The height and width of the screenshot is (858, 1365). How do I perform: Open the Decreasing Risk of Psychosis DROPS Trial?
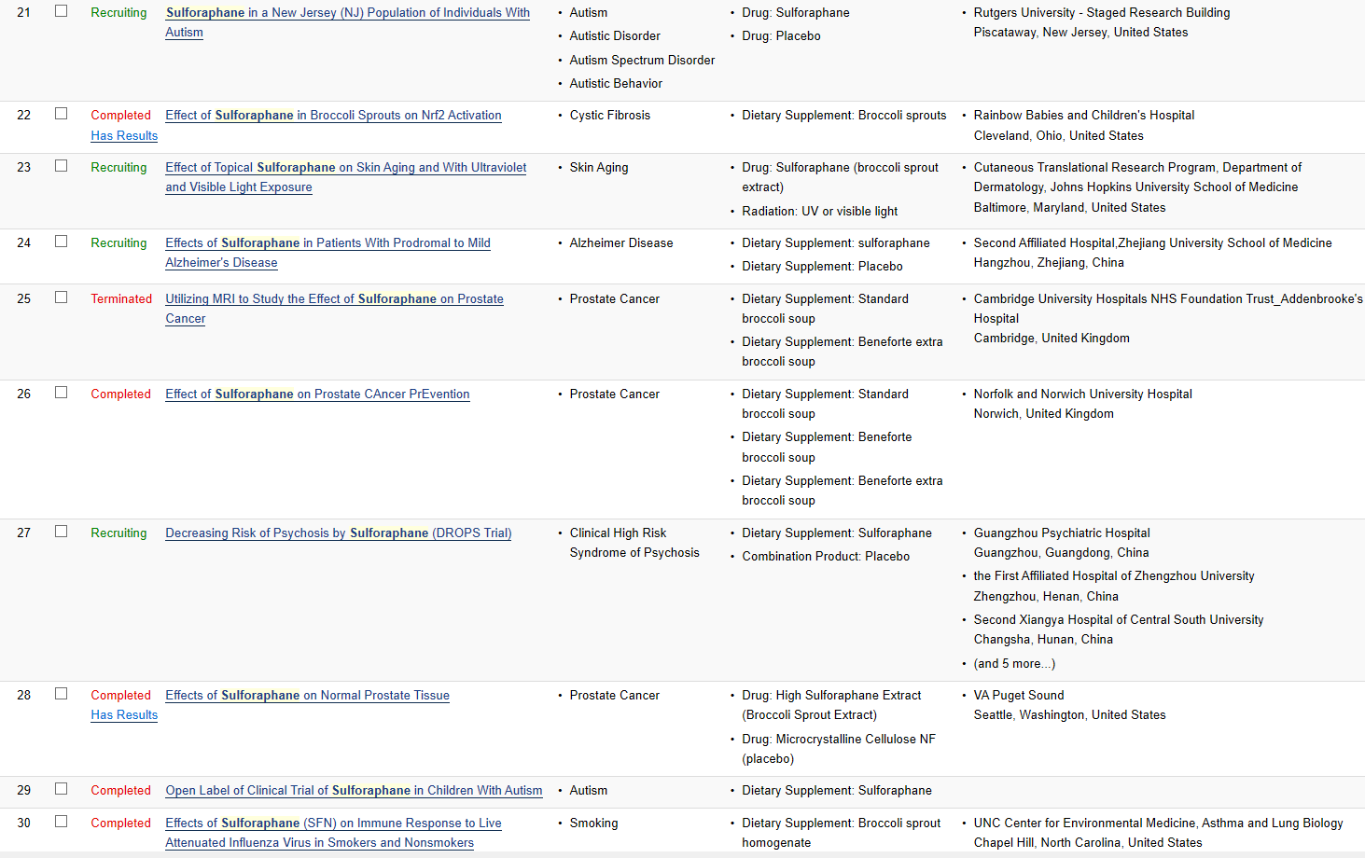coord(338,533)
